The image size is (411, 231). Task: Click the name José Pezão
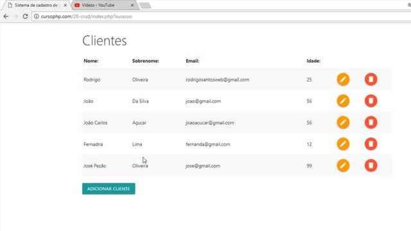click(x=94, y=166)
